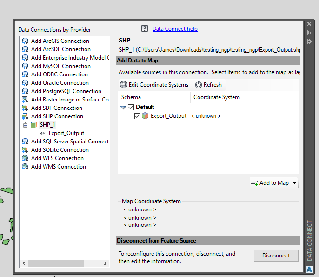This screenshot has width=319, height=277.
Task: Click the Add ArcGIS Connection icon
Action: 25,41
